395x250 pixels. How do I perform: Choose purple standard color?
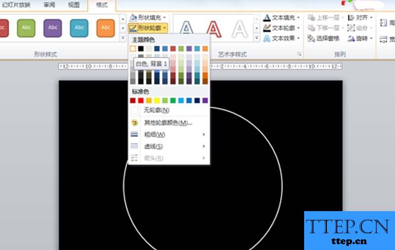(x=205, y=100)
